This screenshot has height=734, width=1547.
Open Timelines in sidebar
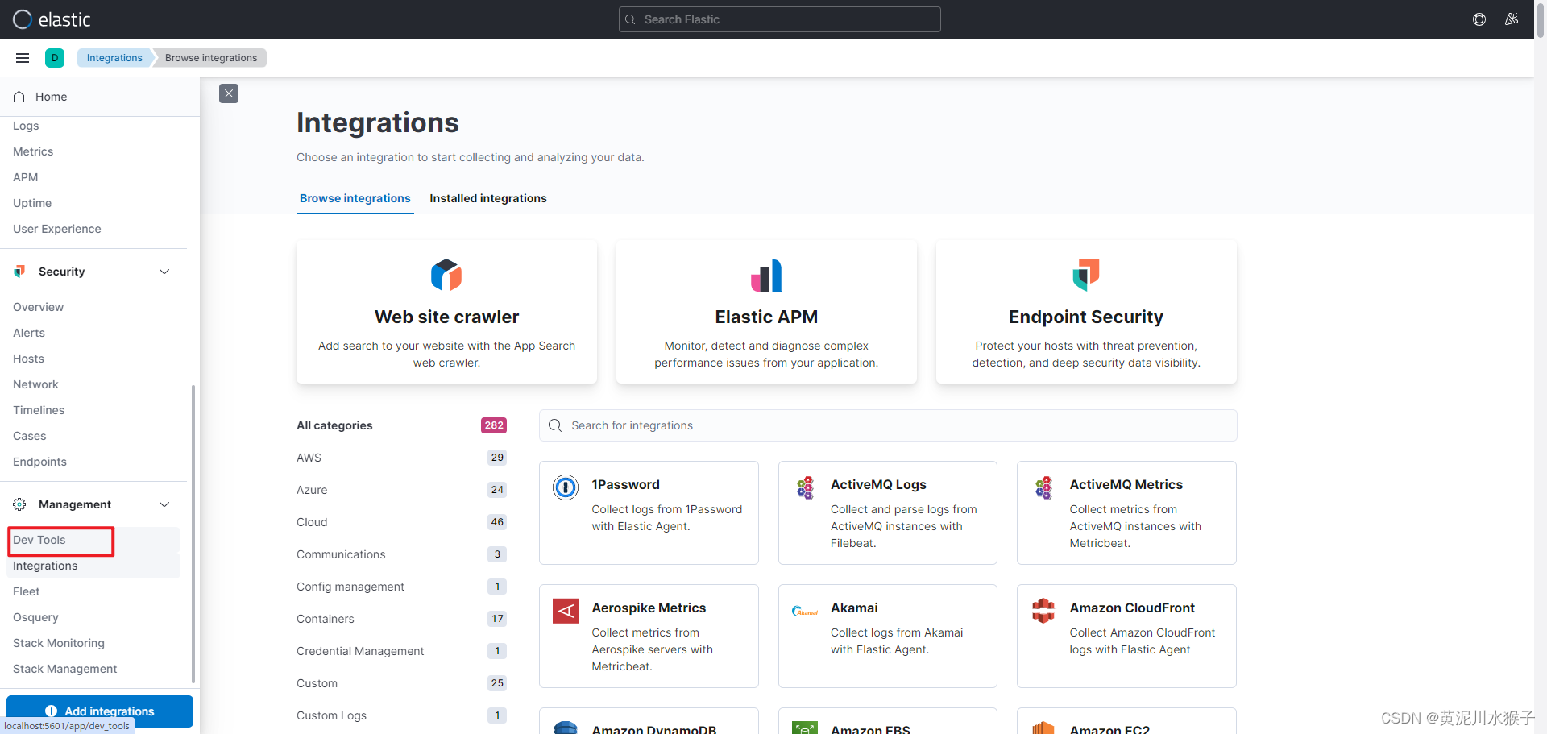pos(39,410)
